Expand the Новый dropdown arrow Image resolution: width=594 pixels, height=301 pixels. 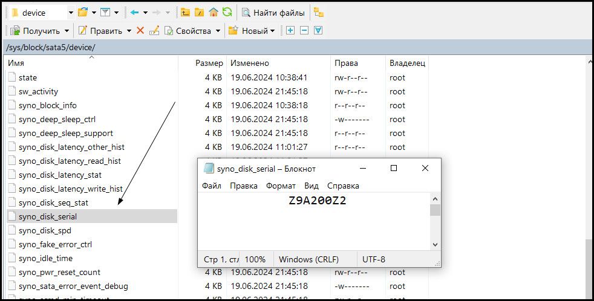(x=272, y=30)
